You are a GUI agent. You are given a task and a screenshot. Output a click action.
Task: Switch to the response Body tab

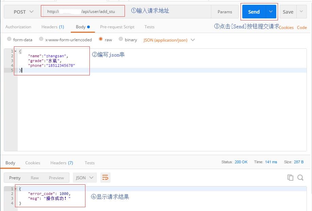coord(10,163)
